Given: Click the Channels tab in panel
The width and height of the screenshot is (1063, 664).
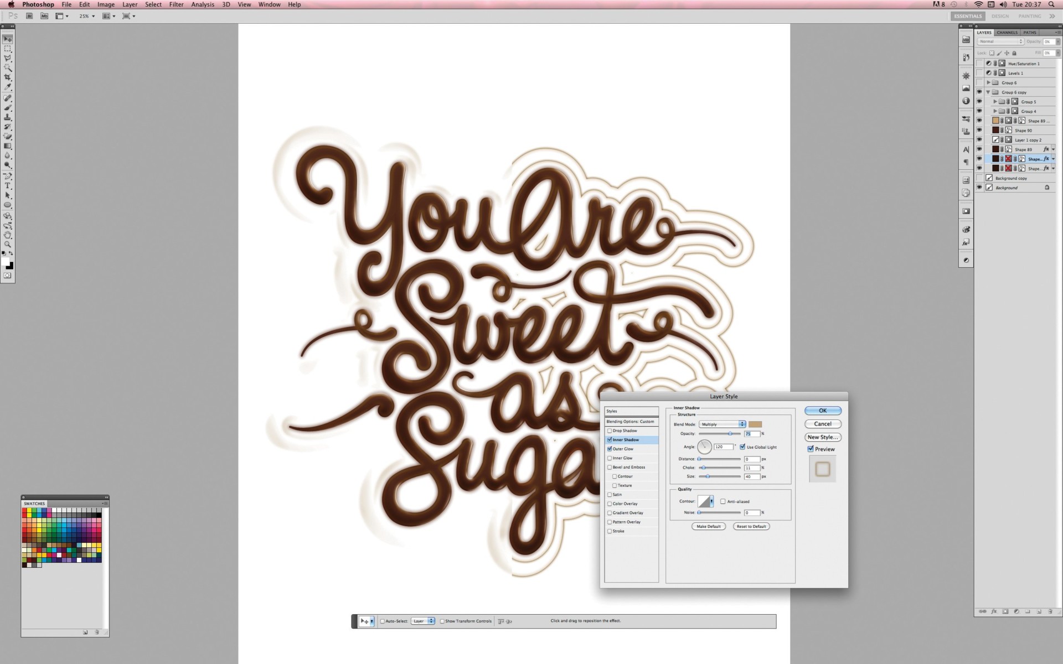Looking at the screenshot, I should point(1004,32).
